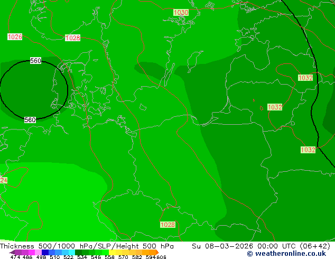Click the 1028 label near the bottom of the map
This screenshot has width=335, height=259.
click(168, 225)
